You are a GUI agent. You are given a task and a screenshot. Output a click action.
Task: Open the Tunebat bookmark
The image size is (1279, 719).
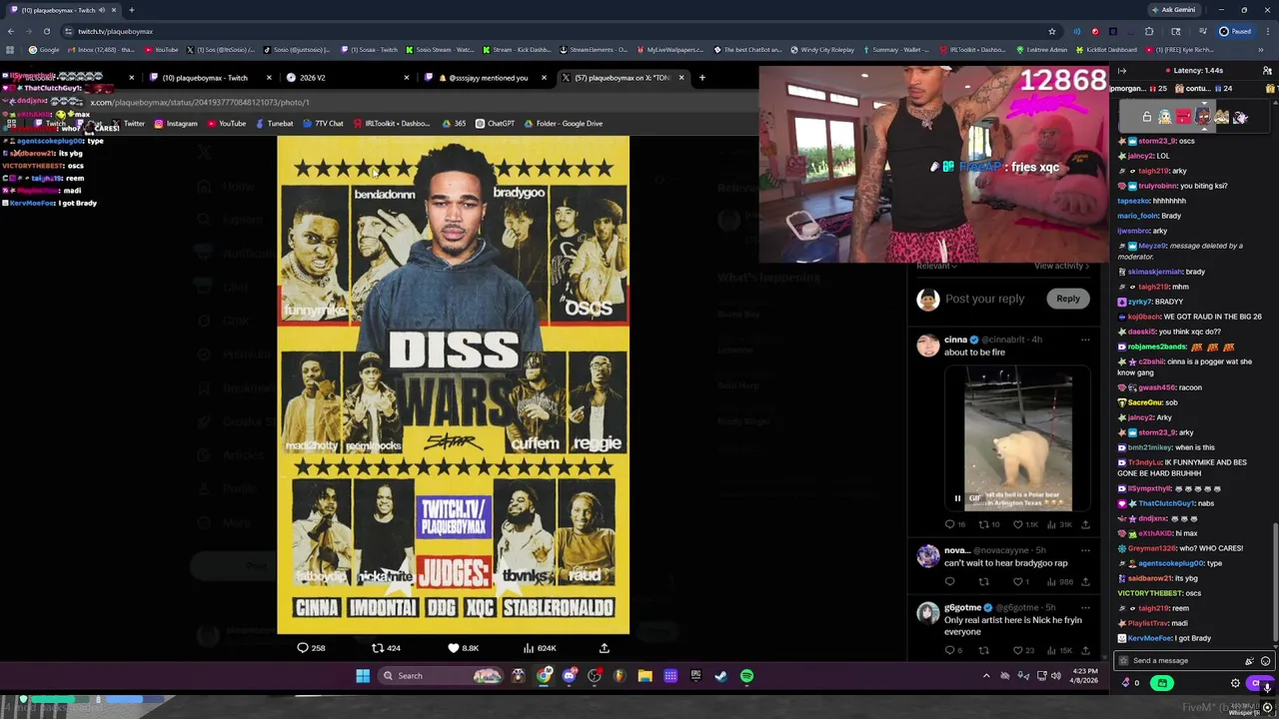[x=275, y=124]
